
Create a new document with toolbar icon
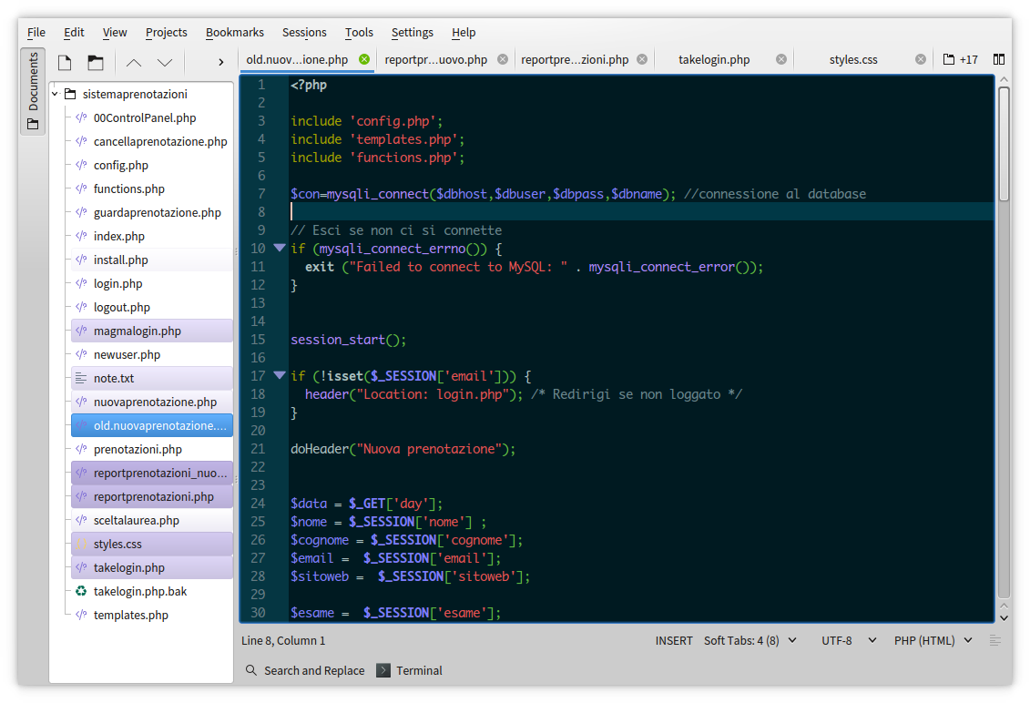pyautogui.click(x=65, y=63)
